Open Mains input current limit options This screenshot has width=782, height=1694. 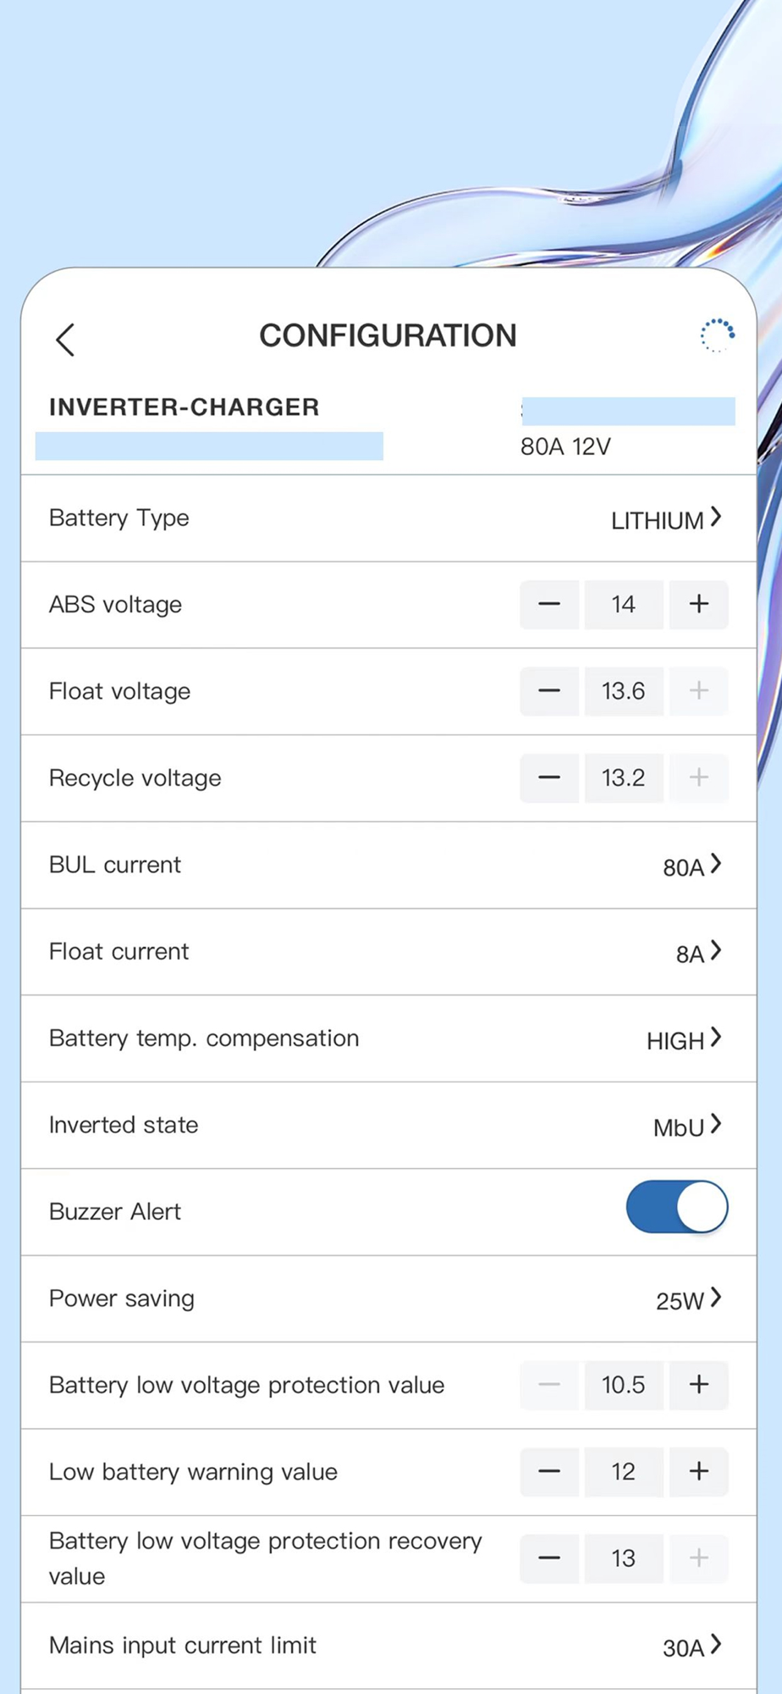691,1647
